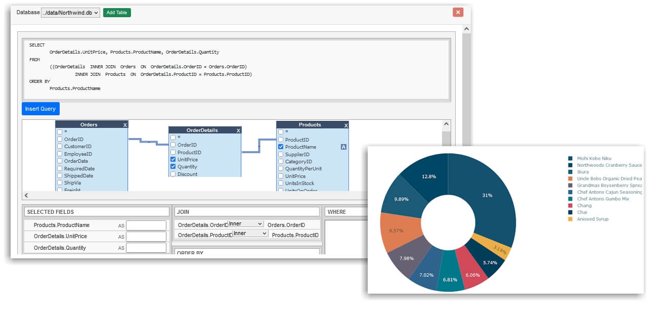Close the OrderDetails table panel
This screenshot has width=658, height=319.
point(238,130)
